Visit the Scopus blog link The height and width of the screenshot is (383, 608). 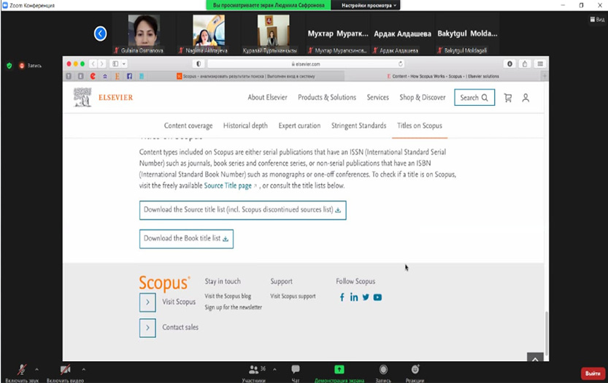click(x=228, y=296)
